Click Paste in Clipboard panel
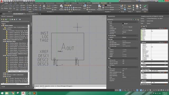Screen dimensions: 169x95 coord(137,7)
